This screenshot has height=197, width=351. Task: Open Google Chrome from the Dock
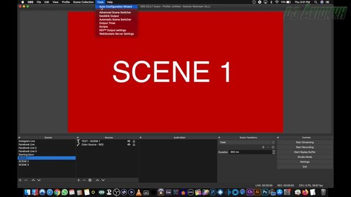coord(57,192)
